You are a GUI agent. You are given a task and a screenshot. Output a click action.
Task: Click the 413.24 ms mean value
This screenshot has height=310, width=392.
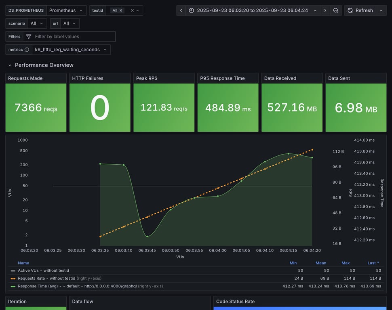tap(319, 286)
